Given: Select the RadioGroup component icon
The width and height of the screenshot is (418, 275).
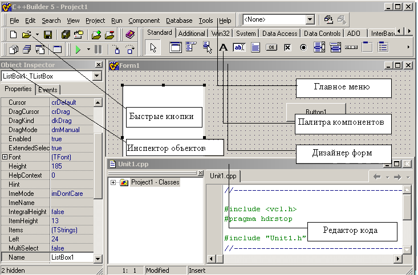Looking at the screenshot, I should [383, 47].
